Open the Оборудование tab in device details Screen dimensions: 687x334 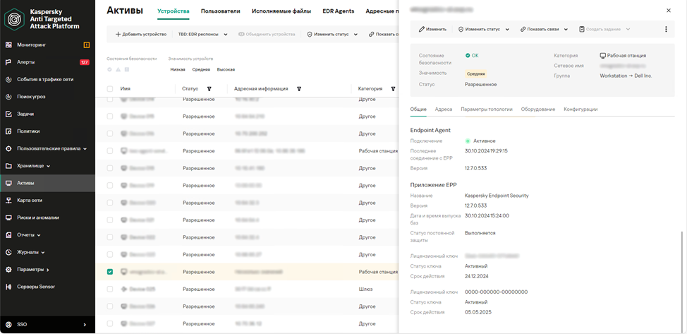pos(538,109)
